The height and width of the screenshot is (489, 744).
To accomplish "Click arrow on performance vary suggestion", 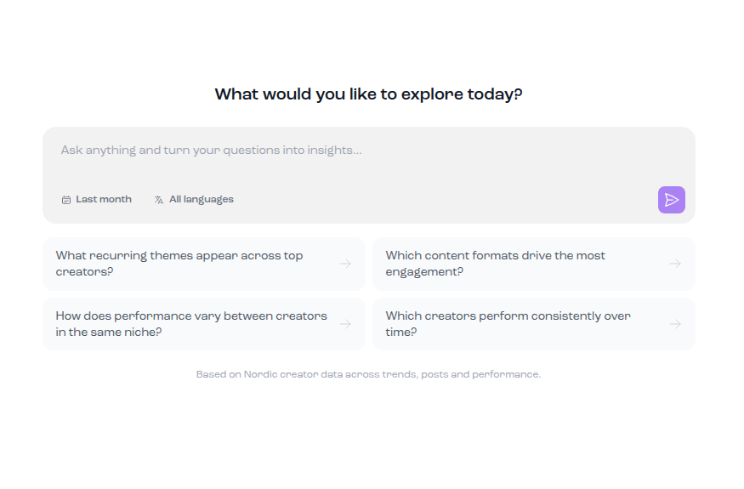I will coord(345,324).
